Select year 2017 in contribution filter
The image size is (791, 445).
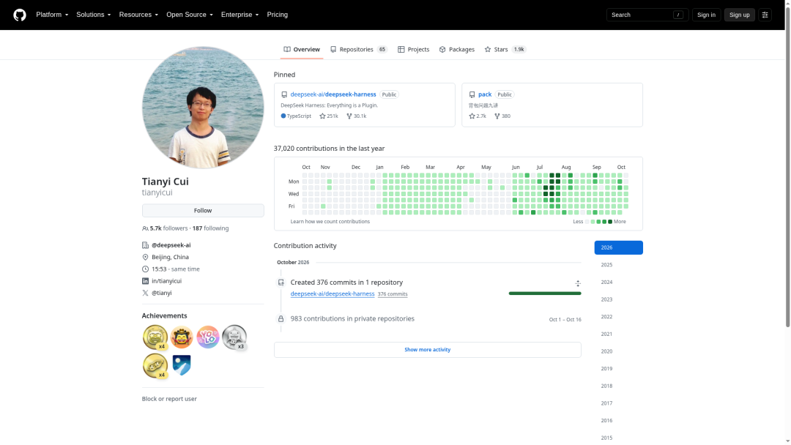(x=618, y=403)
